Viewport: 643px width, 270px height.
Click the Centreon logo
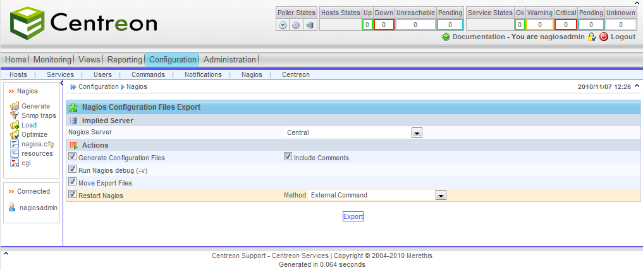click(83, 23)
